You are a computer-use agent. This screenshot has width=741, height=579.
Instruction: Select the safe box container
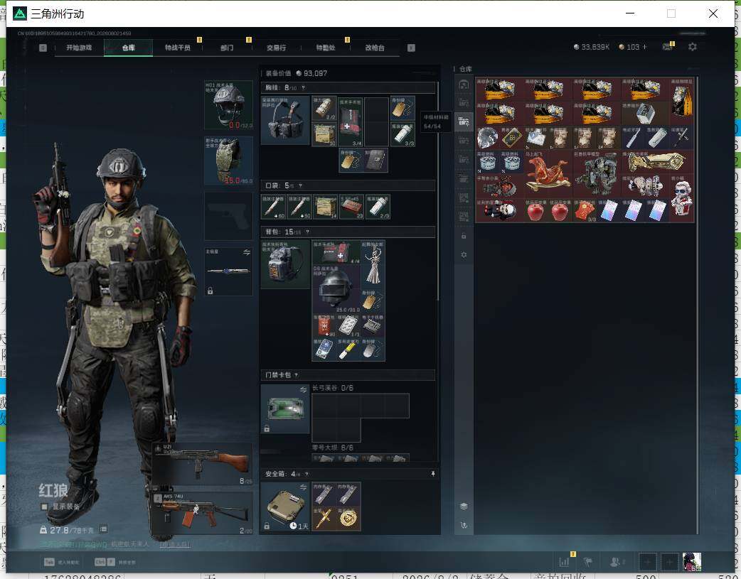[x=285, y=507]
